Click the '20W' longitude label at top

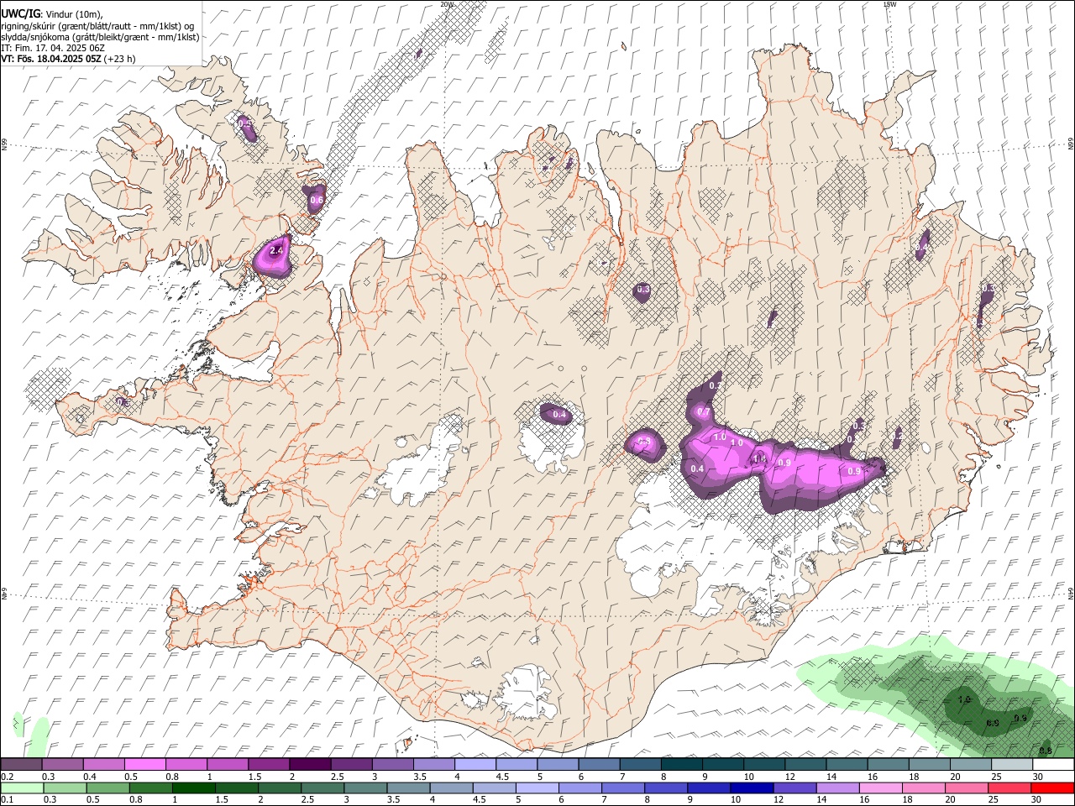[x=447, y=4]
